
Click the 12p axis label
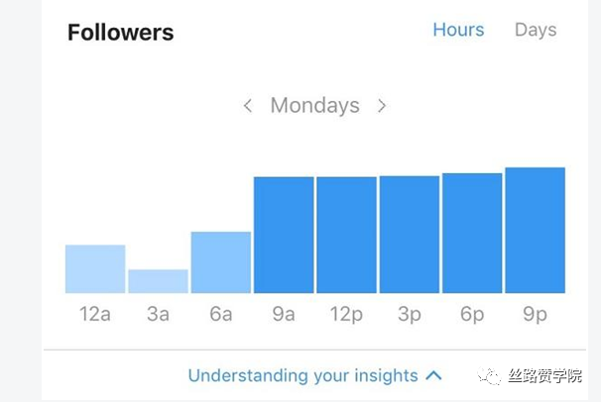click(346, 314)
